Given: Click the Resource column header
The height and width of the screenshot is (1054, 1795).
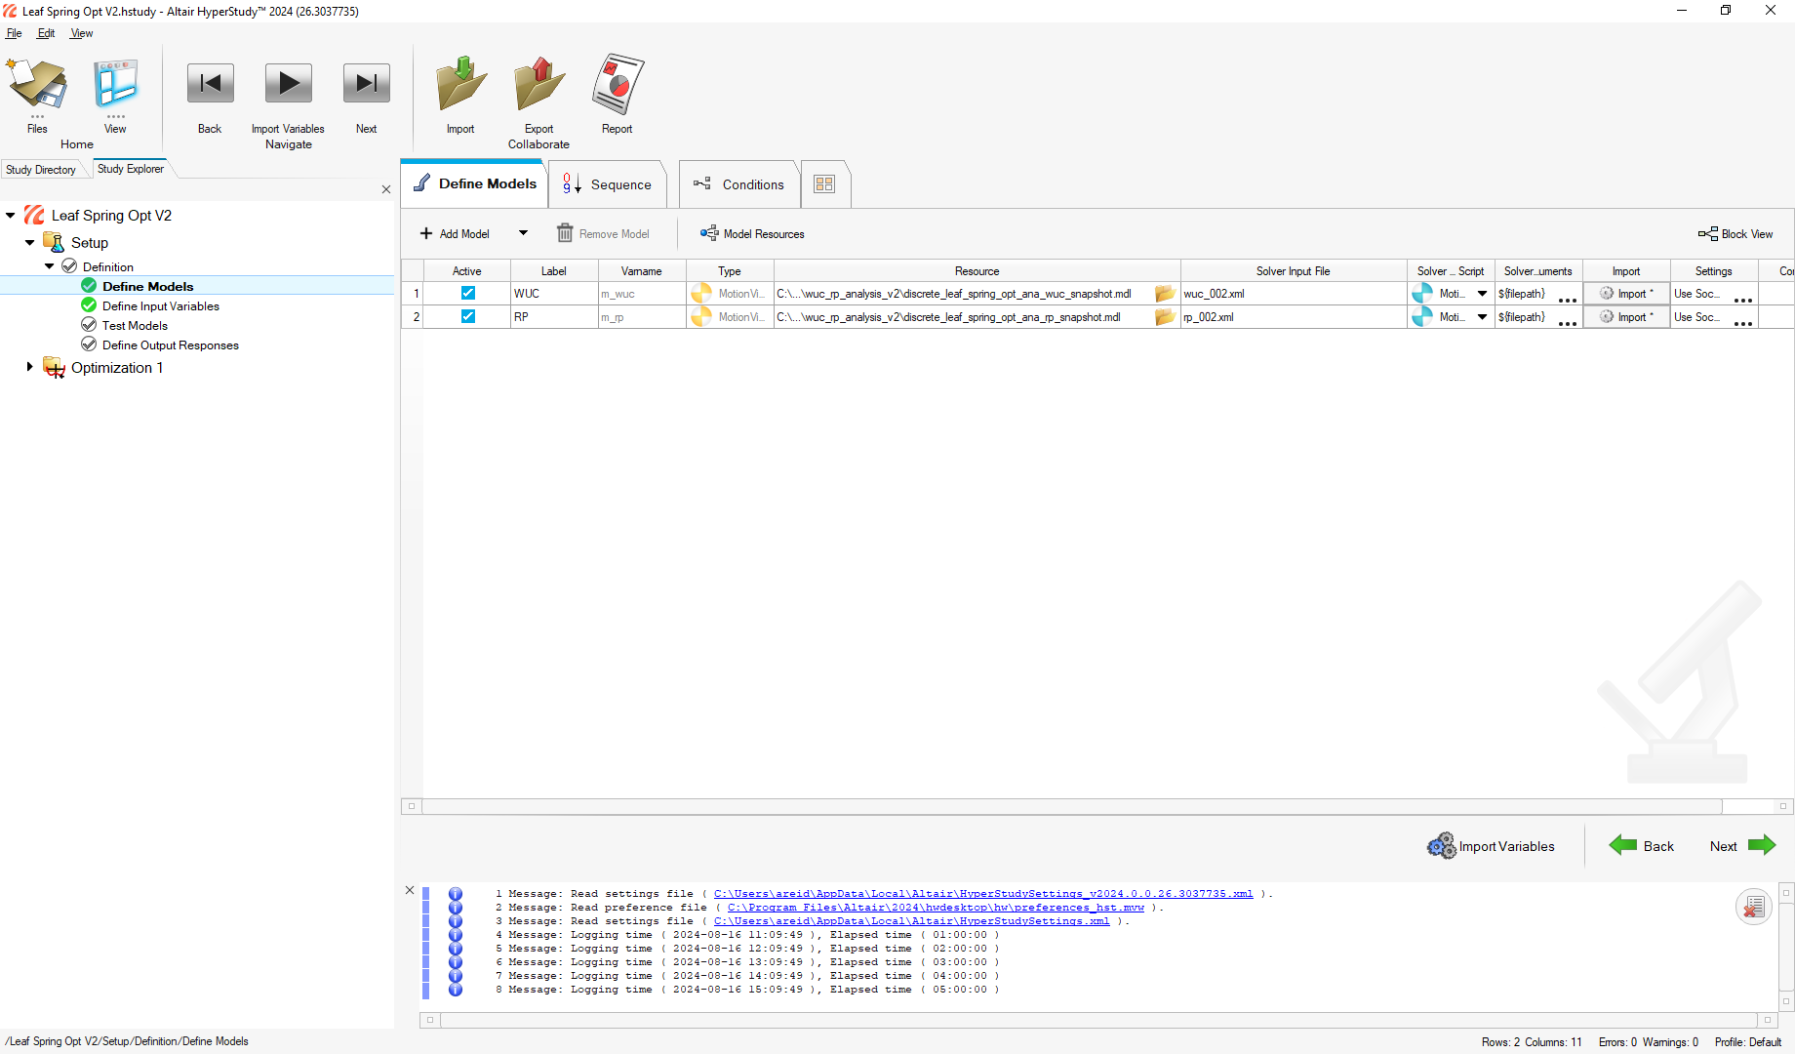Looking at the screenshot, I should click(x=977, y=271).
